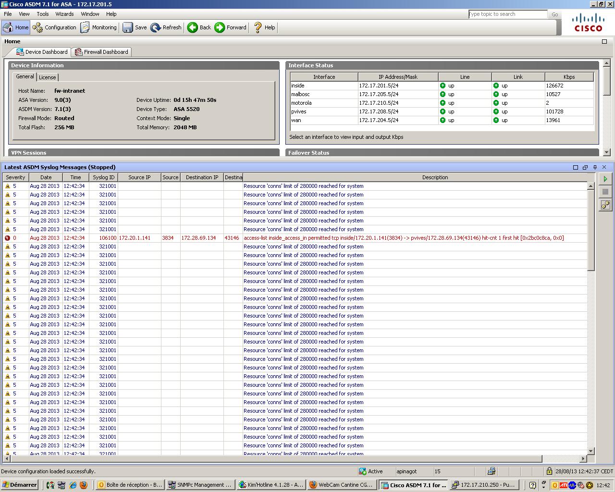This screenshot has width=615, height=492.
Task: Click the Cisco logo
Action: 589,23
